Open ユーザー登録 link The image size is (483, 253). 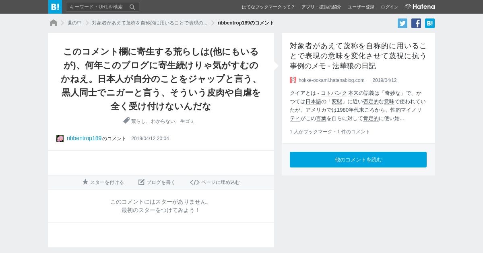pos(361,7)
